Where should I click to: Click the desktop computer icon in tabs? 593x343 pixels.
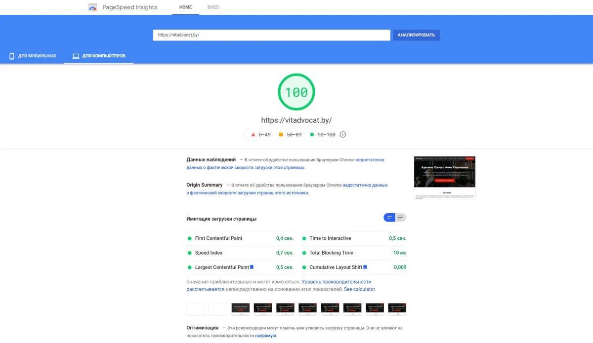point(76,56)
